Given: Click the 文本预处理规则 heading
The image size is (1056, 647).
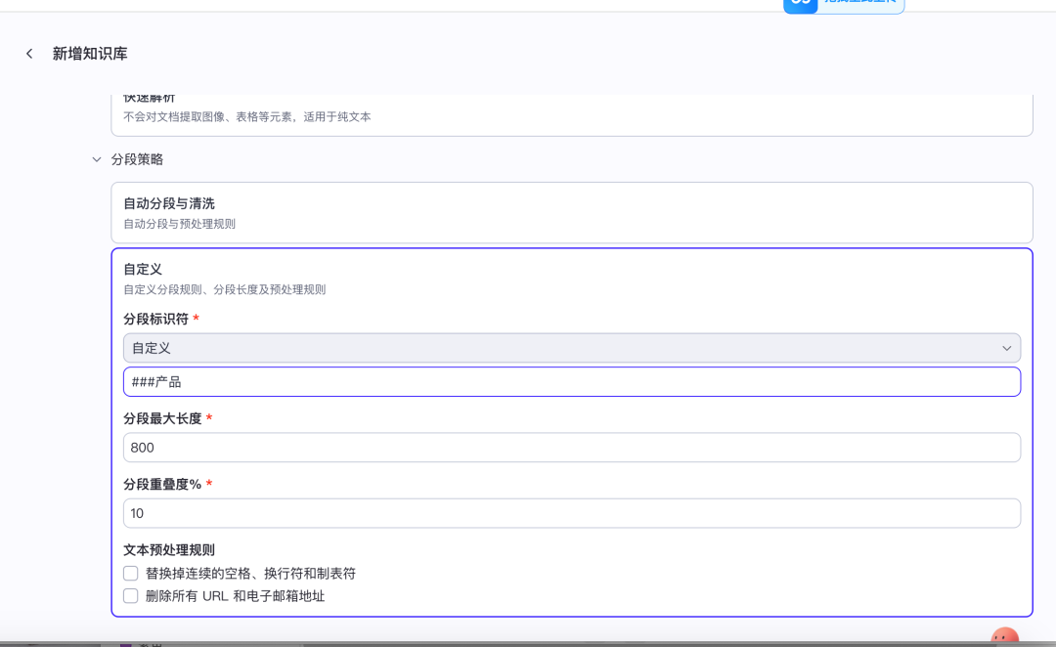Looking at the screenshot, I should point(169,550).
